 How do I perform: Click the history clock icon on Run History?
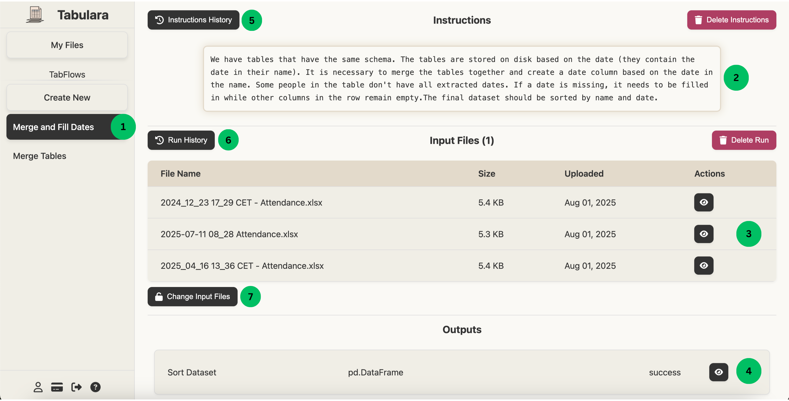[159, 140]
